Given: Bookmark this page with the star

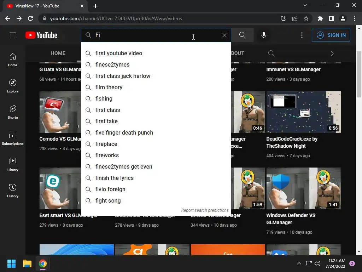Looking at the screenshot, I should [306, 18].
